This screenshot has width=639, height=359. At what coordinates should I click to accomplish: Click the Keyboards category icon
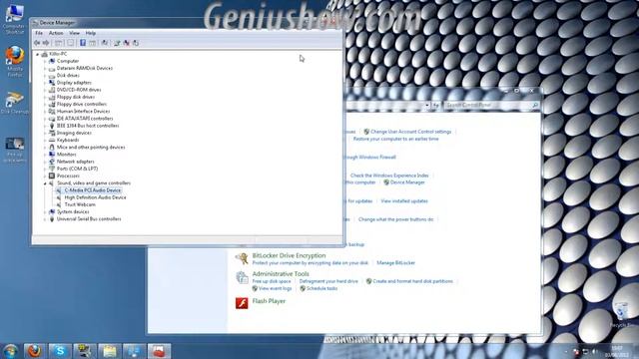coord(52,140)
